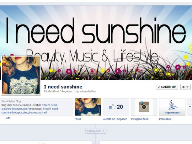This screenshot has width=192, height=144.
Task: Click the thumbs-up like icon
Action: [x=112, y=107]
